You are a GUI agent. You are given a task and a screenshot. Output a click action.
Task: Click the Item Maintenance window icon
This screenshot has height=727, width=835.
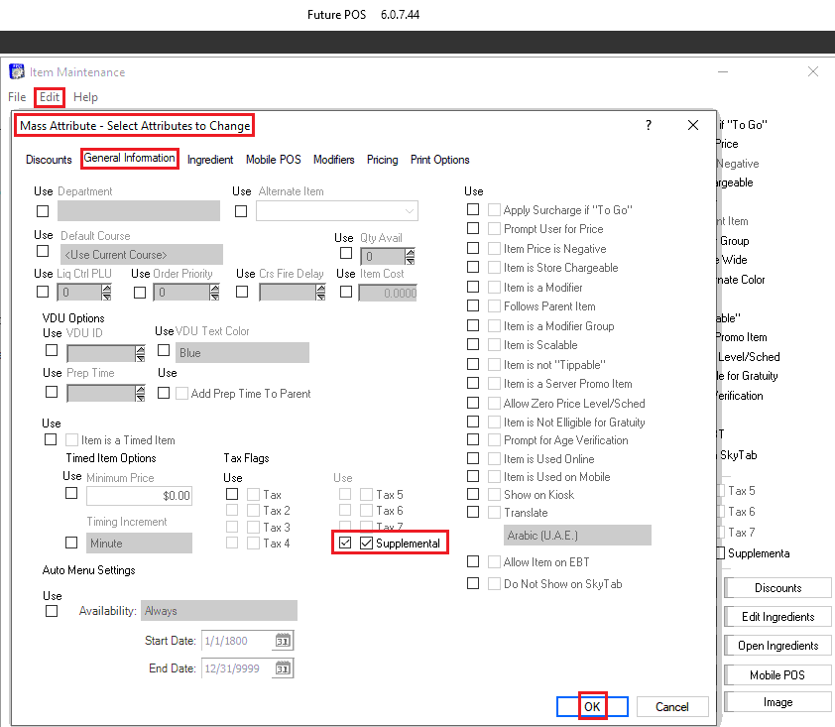pyautogui.click(x=17, y=71)
